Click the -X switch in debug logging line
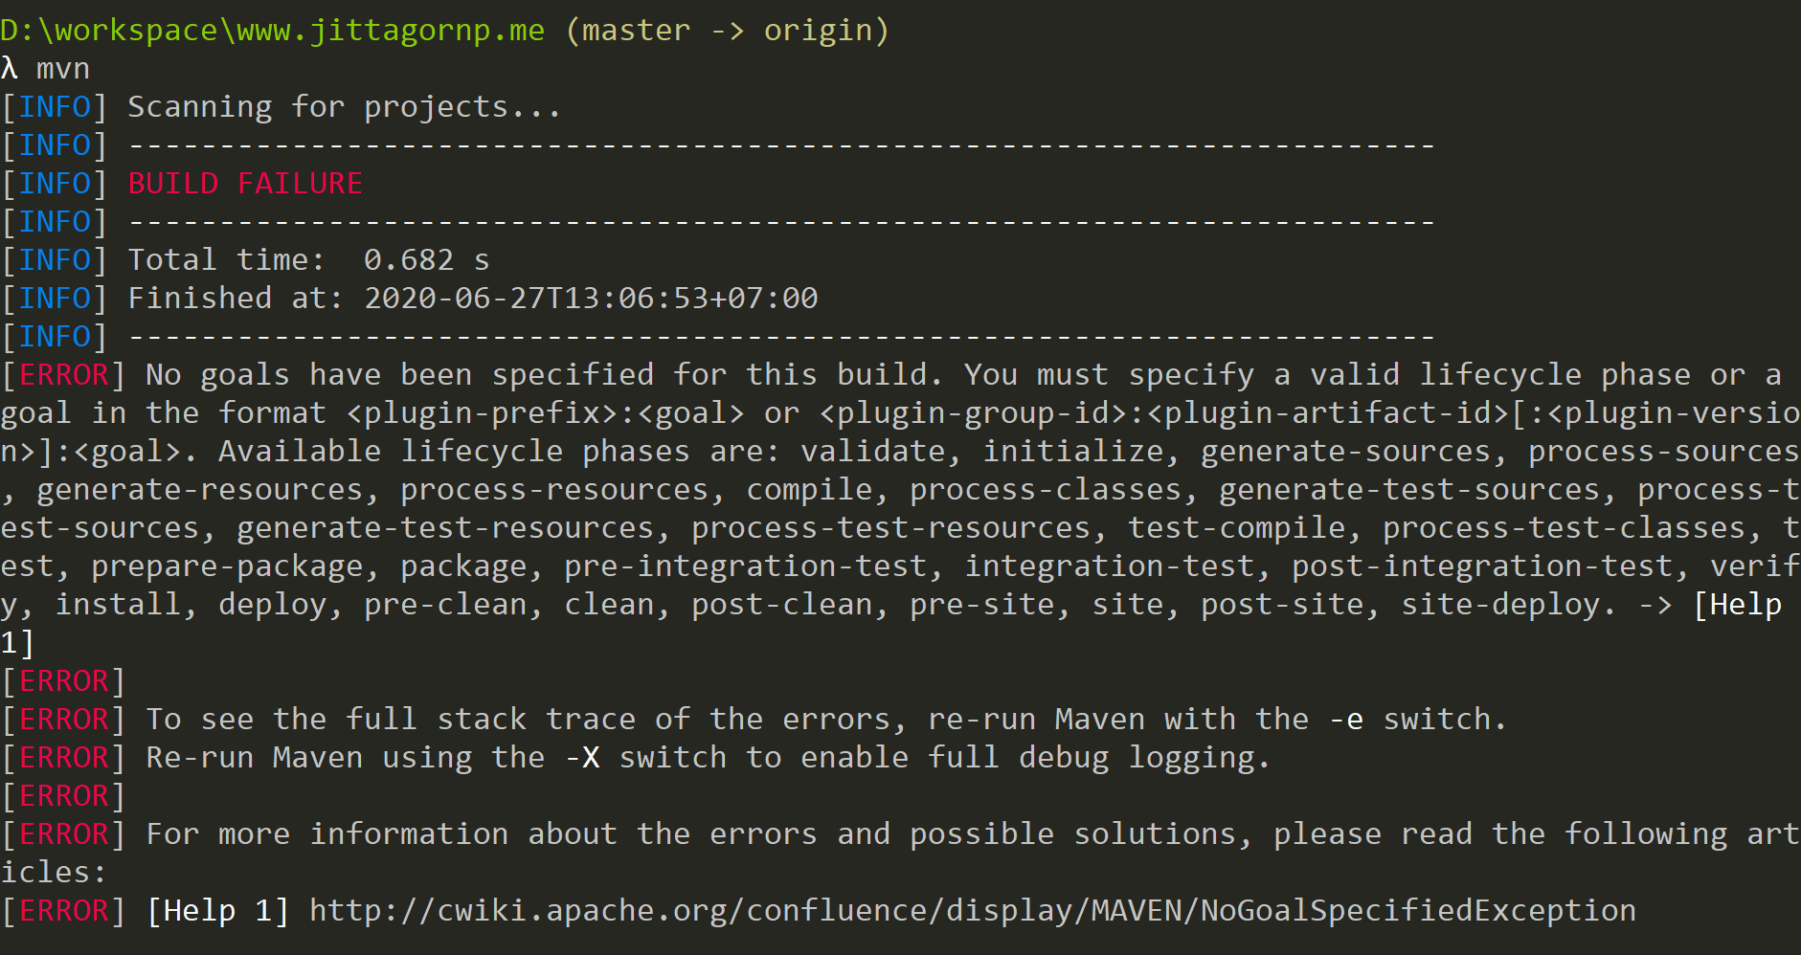The image size is (1801, 955). (x=582, y=758)
